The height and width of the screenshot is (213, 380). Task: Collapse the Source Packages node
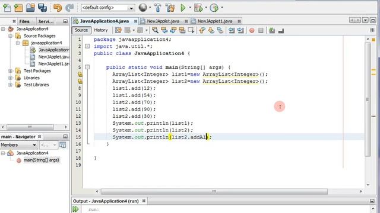11,36
